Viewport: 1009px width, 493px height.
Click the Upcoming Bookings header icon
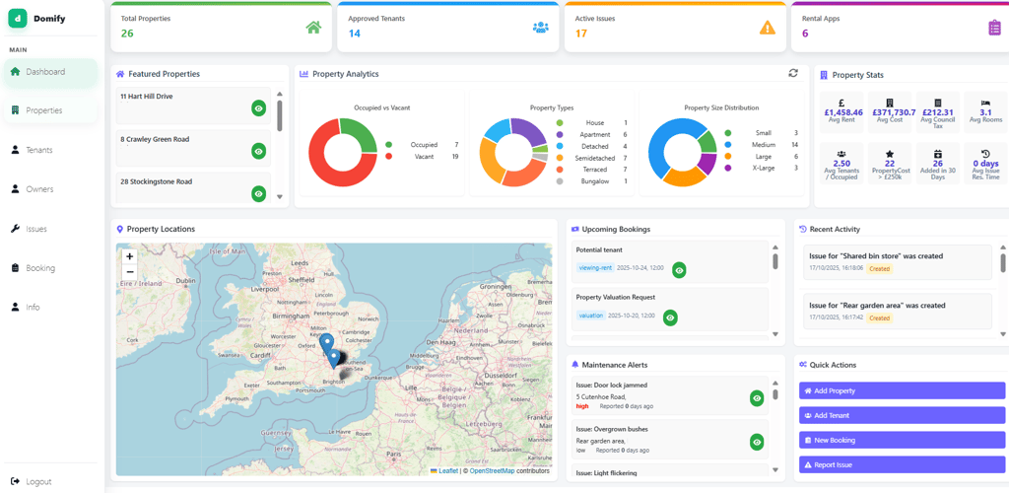(575, 229)
